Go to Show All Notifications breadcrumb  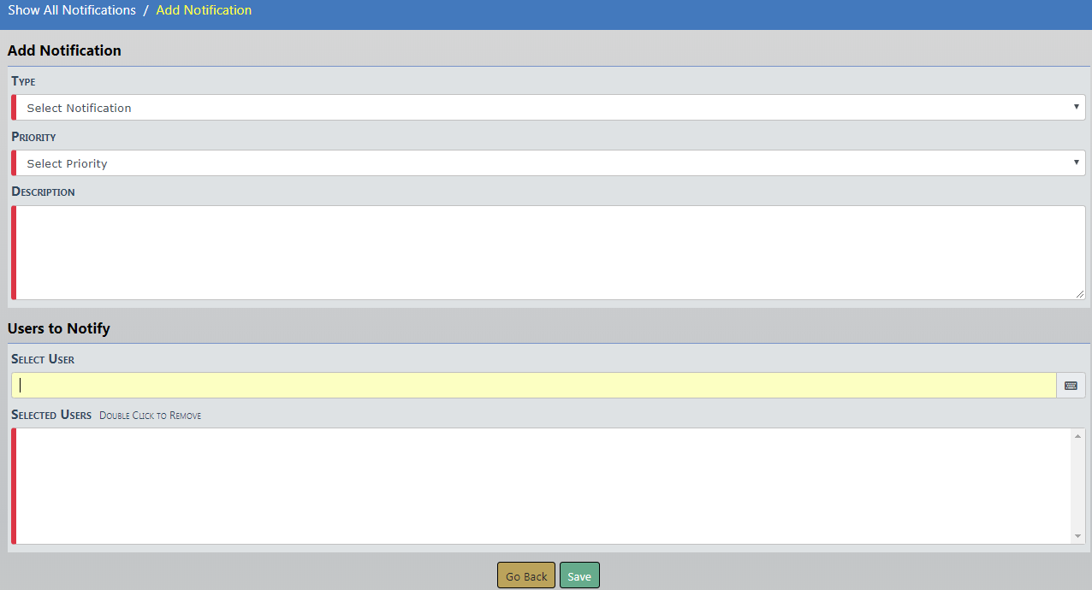(x=72, y=10)
